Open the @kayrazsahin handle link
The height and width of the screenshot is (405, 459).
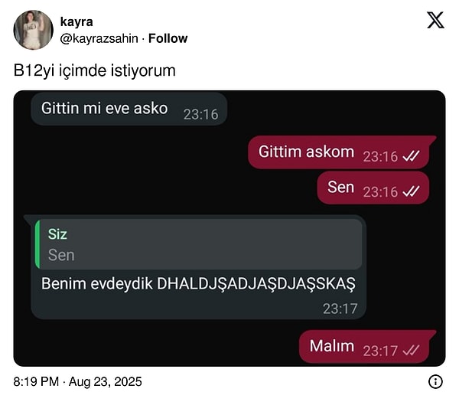[99, 38]
